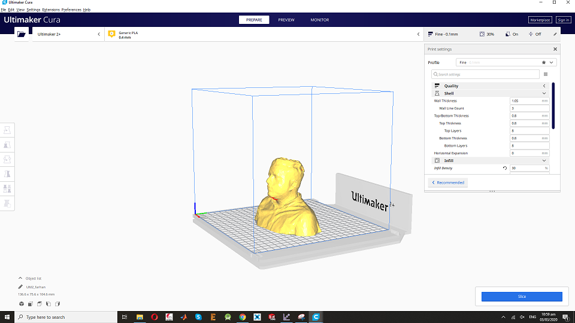This screenshot has height=323, width=575.
Task: Open the Settings menu
Action: [x=34, y=10]
